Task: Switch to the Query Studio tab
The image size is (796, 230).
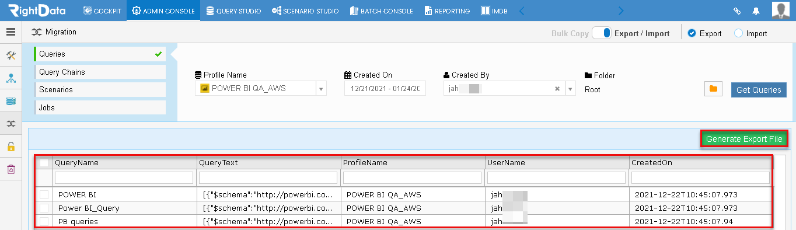Action: (x=233, y=11)
